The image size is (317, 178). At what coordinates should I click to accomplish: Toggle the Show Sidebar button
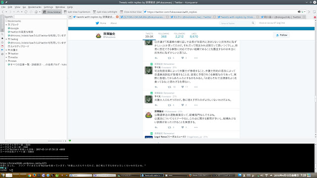click(52, 12)
